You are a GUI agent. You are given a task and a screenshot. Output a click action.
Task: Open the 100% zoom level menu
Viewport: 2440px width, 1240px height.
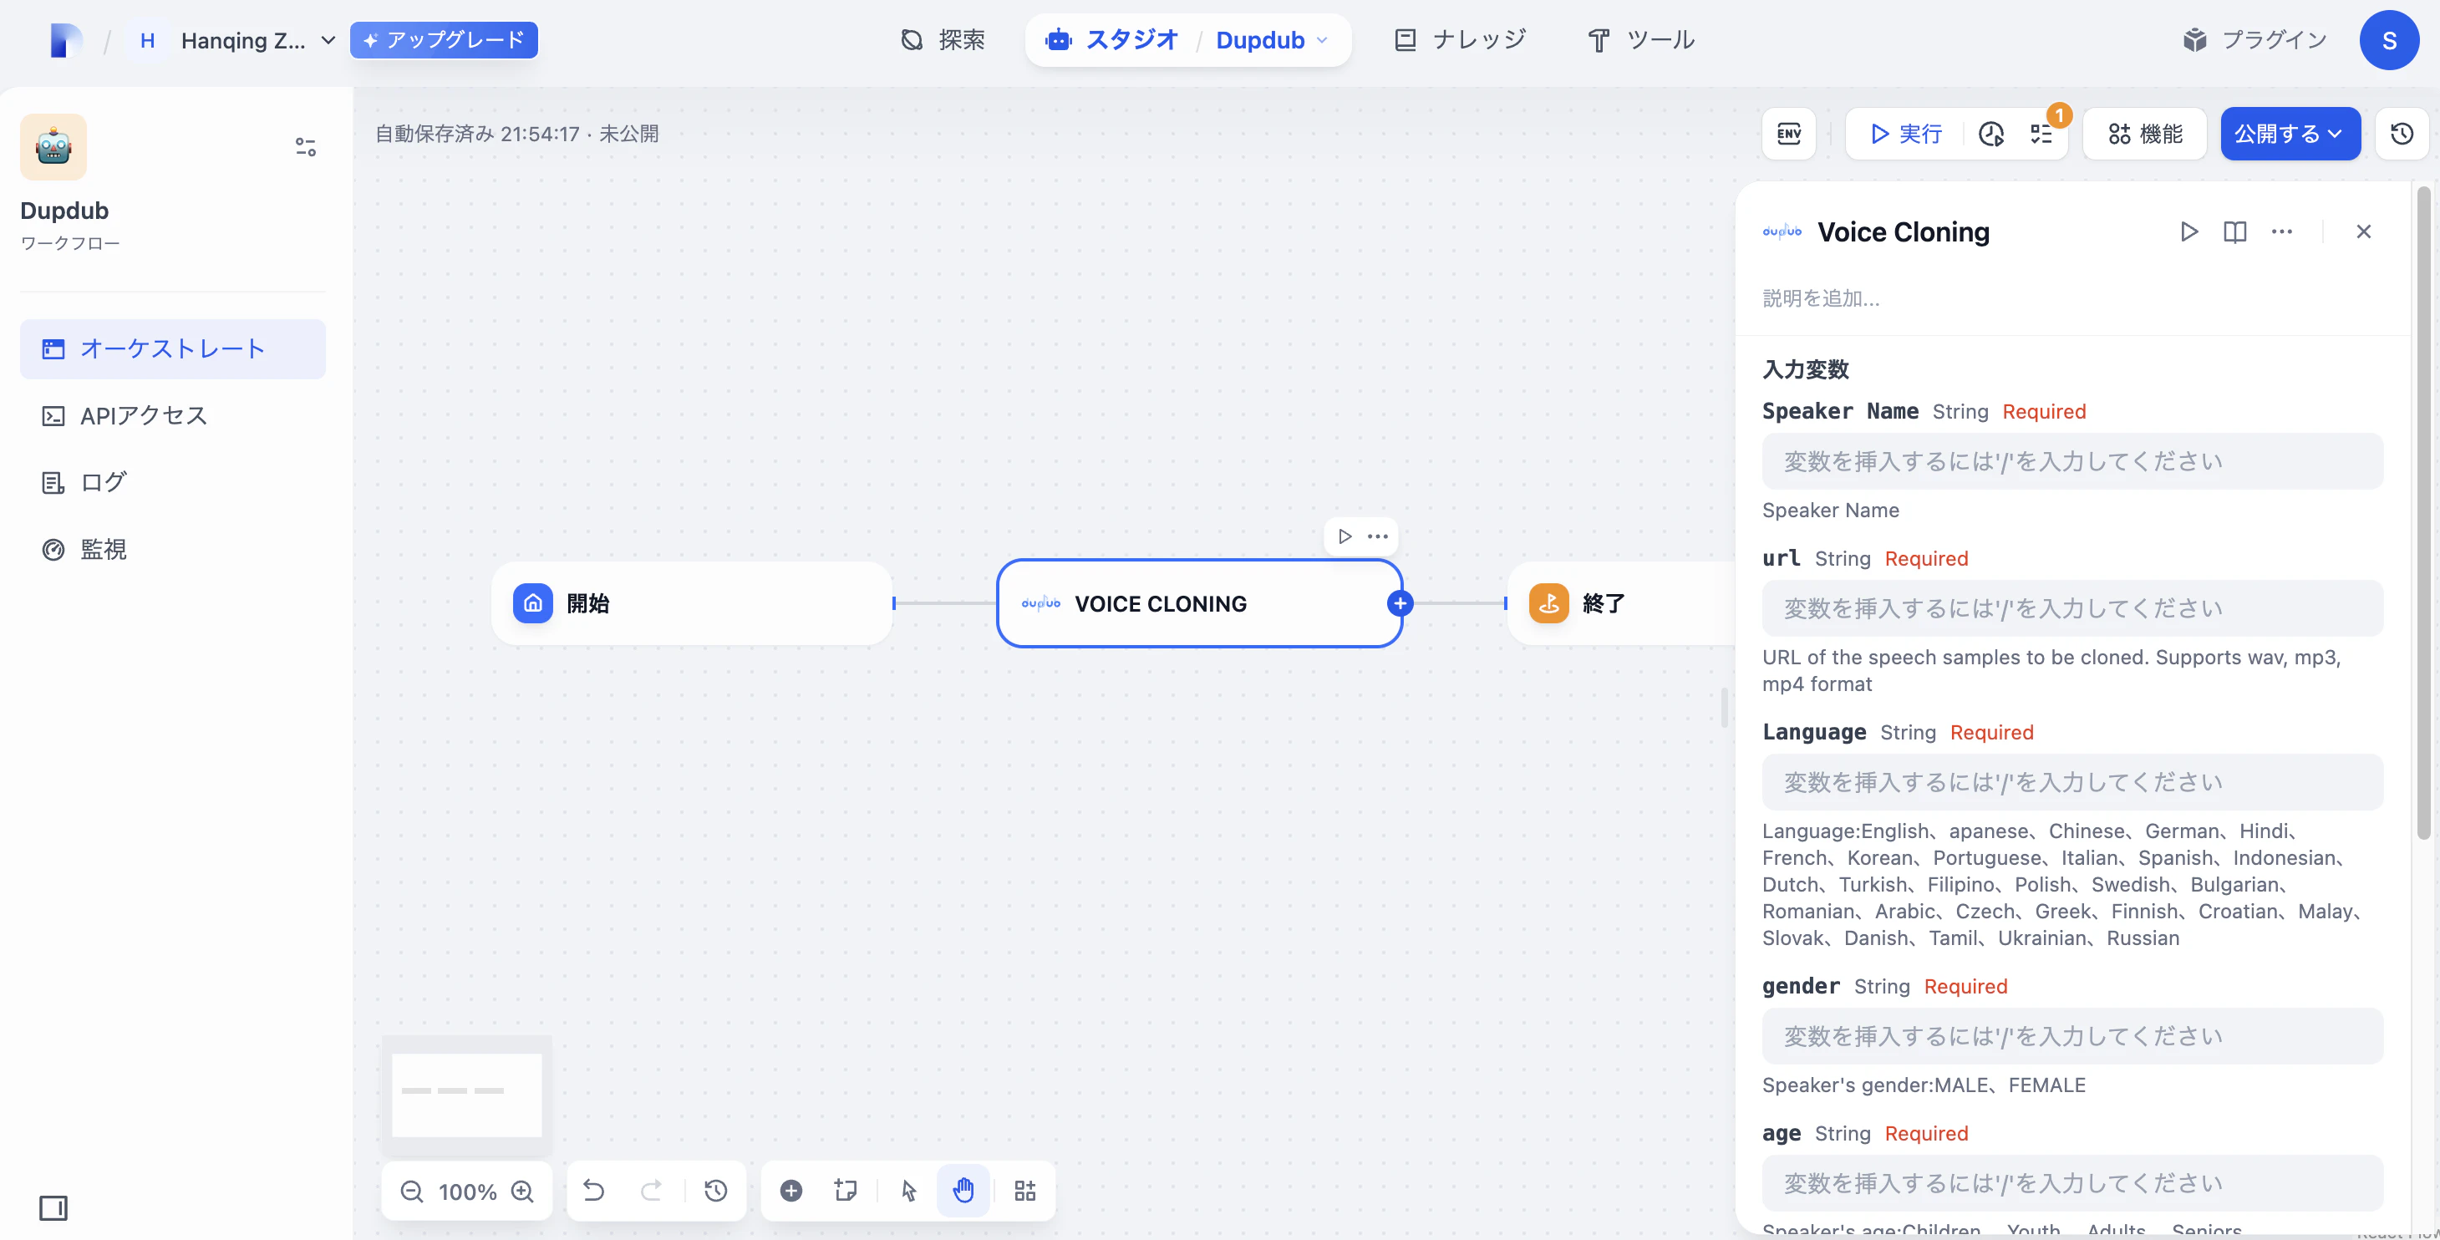tap(467, 1192)
